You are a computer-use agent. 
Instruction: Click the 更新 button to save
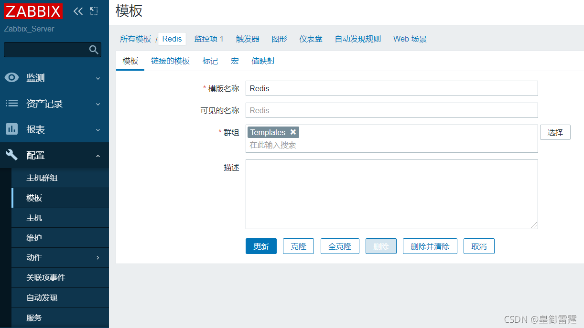[x=261, y=246]
